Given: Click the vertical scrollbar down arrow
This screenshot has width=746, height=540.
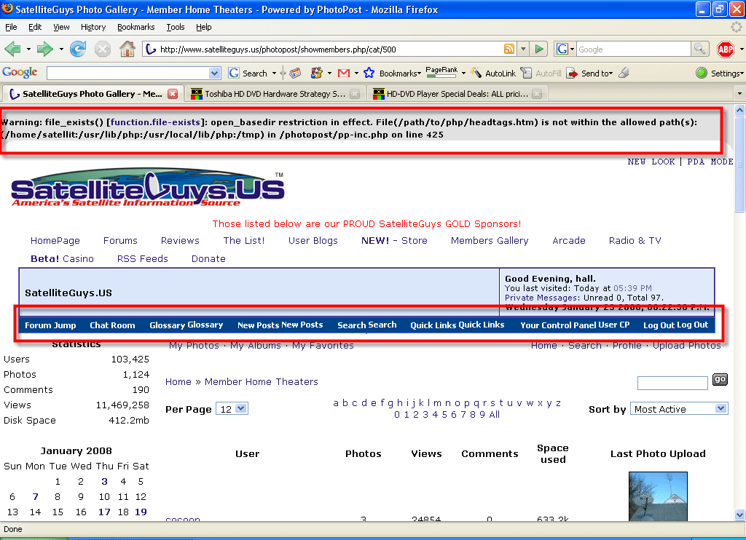Looking at the screenshot, I should [x=740, y=515].
